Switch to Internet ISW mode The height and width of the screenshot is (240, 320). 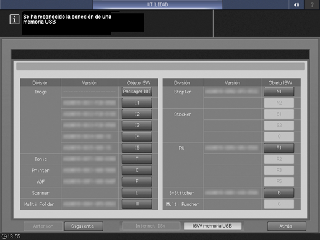[x=150, y=226]
